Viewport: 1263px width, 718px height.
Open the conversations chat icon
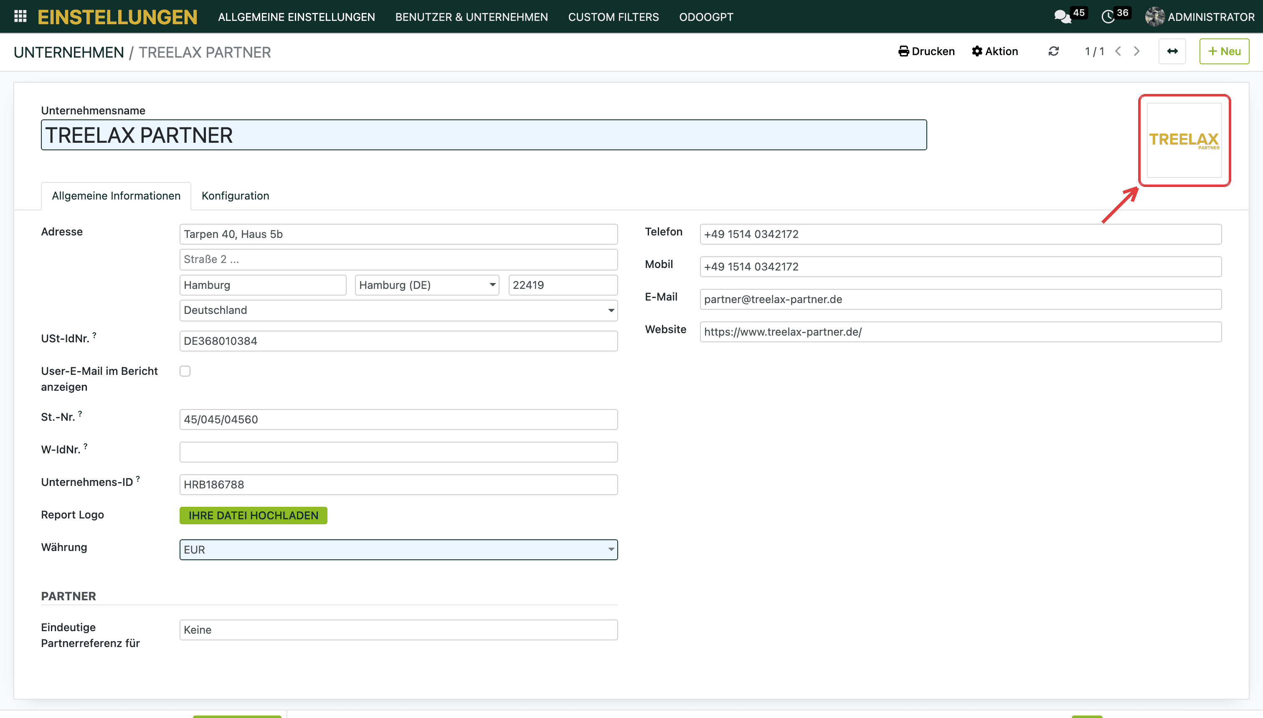1062,17
